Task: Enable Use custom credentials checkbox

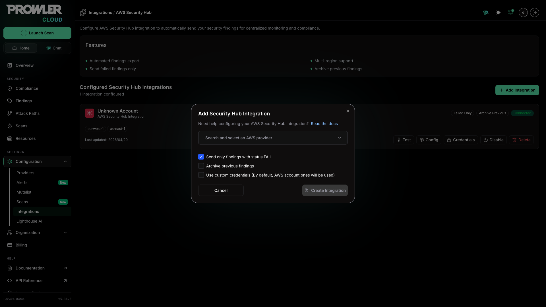Action: pyautogui.click(x=201, y=175)
